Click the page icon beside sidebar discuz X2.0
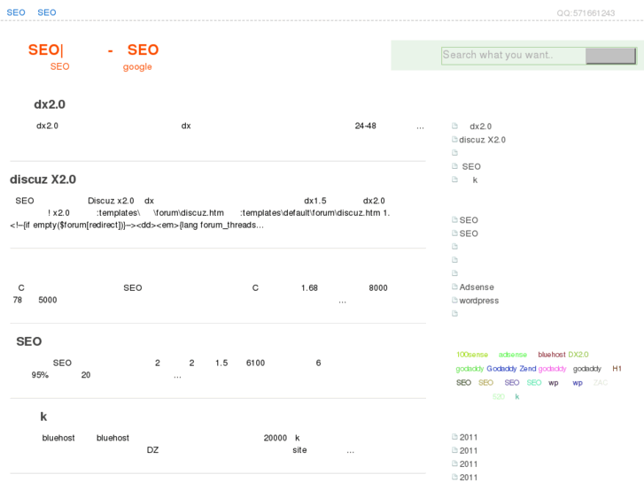 pos(454,140)
